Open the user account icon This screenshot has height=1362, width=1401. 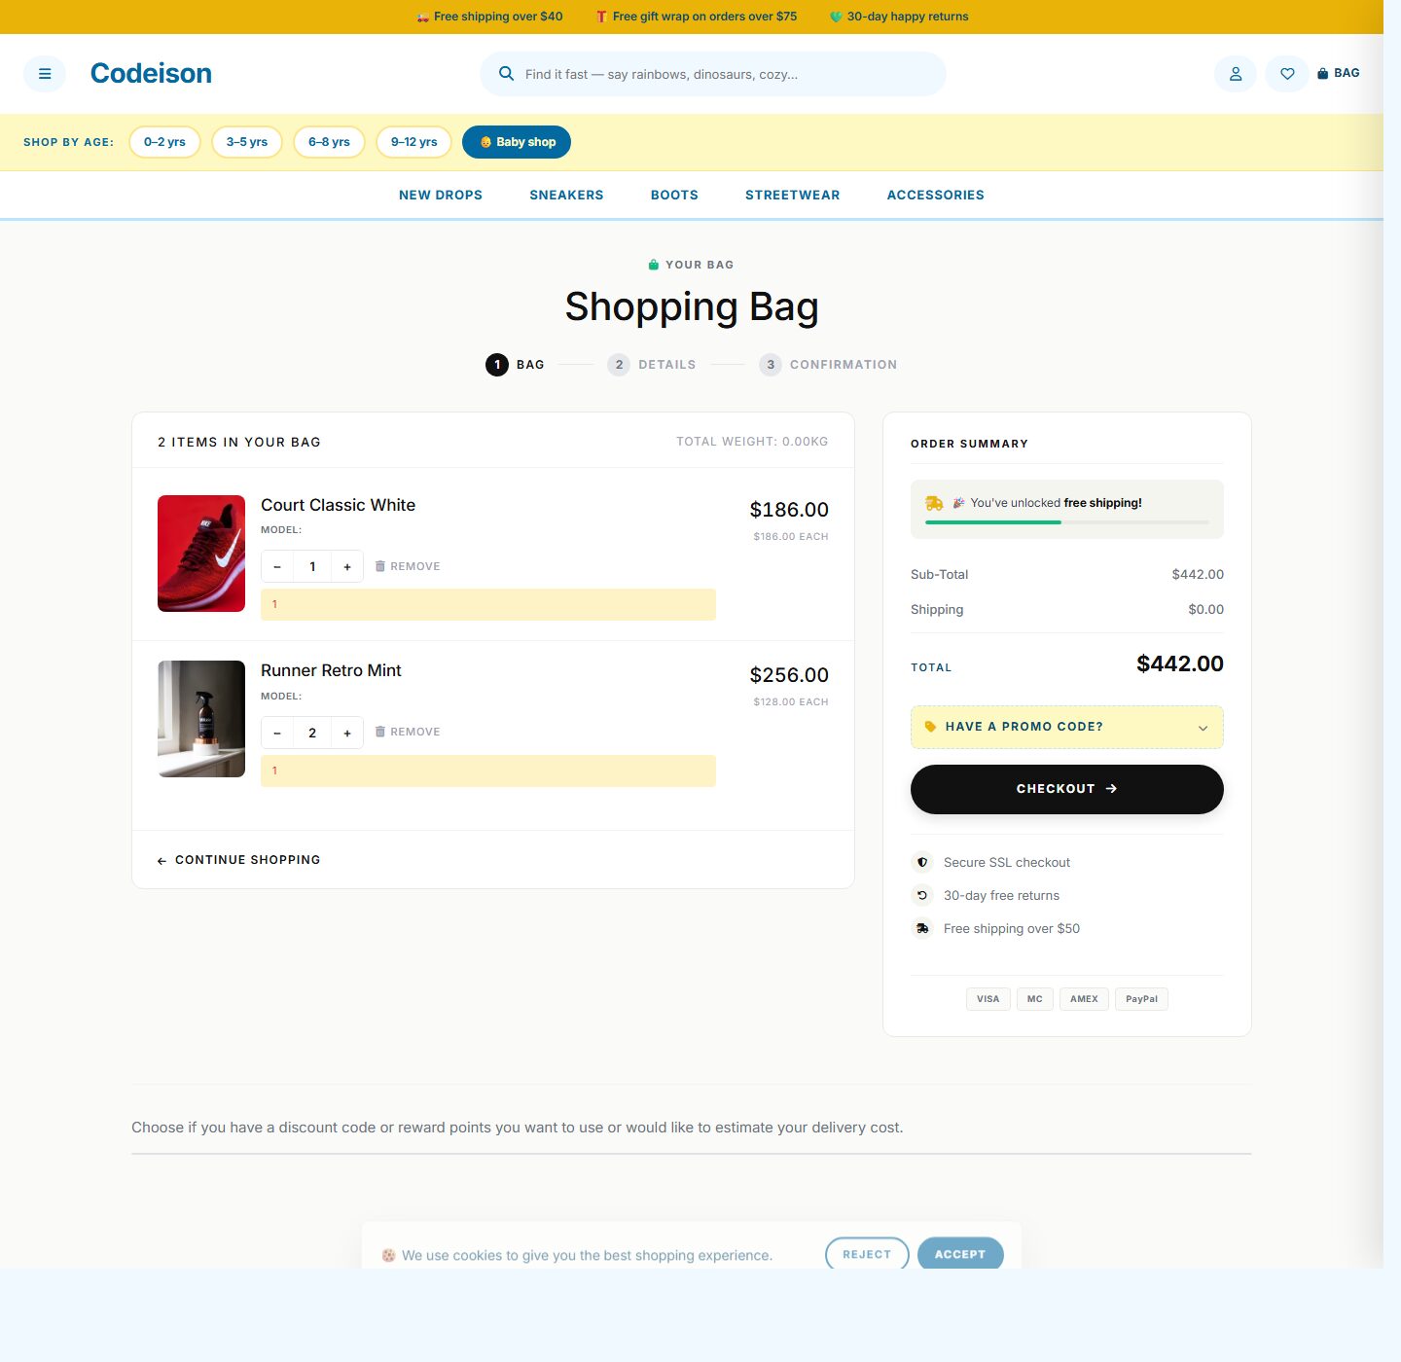tap(1235, 73)
